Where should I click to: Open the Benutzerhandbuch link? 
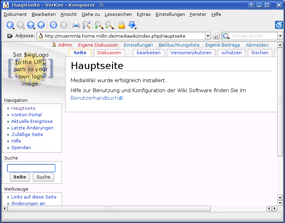[94, 98]
